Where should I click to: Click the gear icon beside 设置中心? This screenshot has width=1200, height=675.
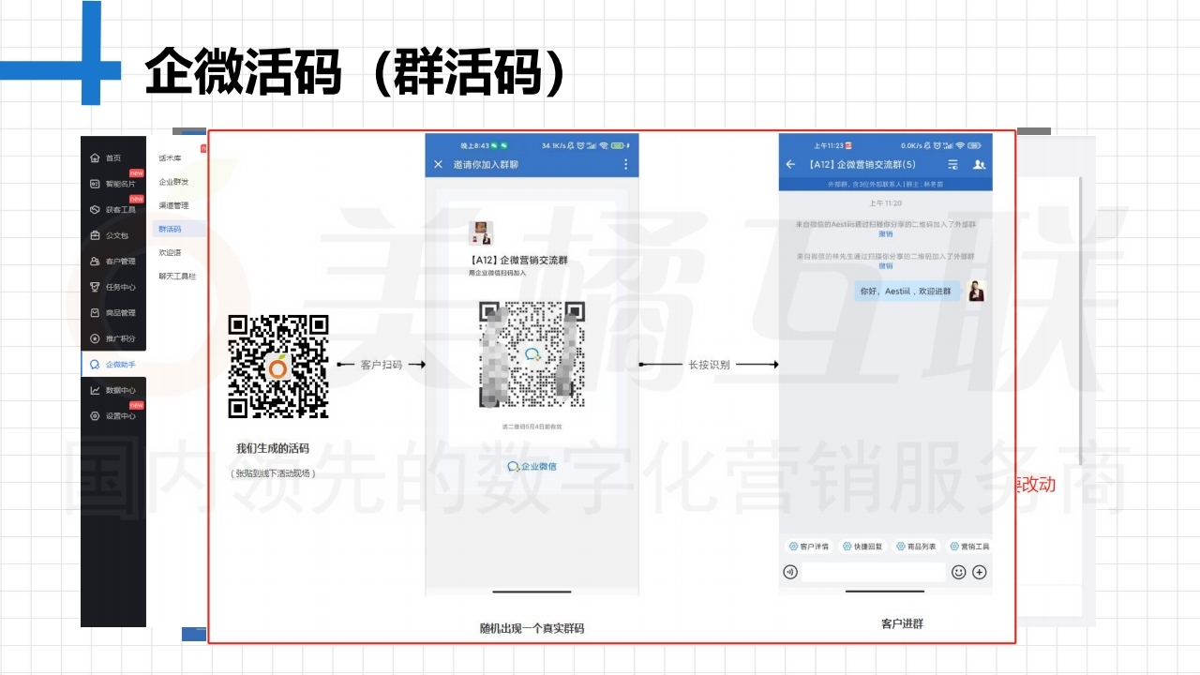pos(95,416)
